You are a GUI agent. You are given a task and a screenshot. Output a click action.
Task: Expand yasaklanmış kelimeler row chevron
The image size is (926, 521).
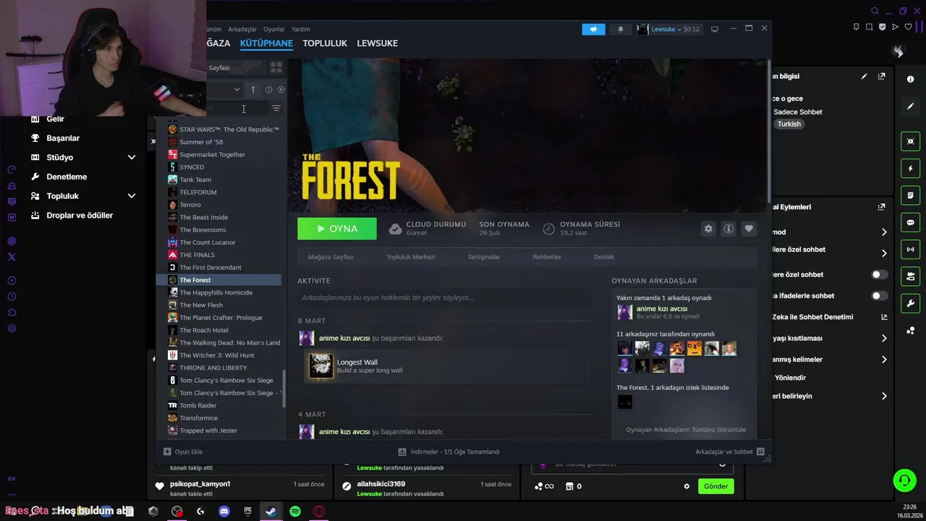[x=884, y=360]
